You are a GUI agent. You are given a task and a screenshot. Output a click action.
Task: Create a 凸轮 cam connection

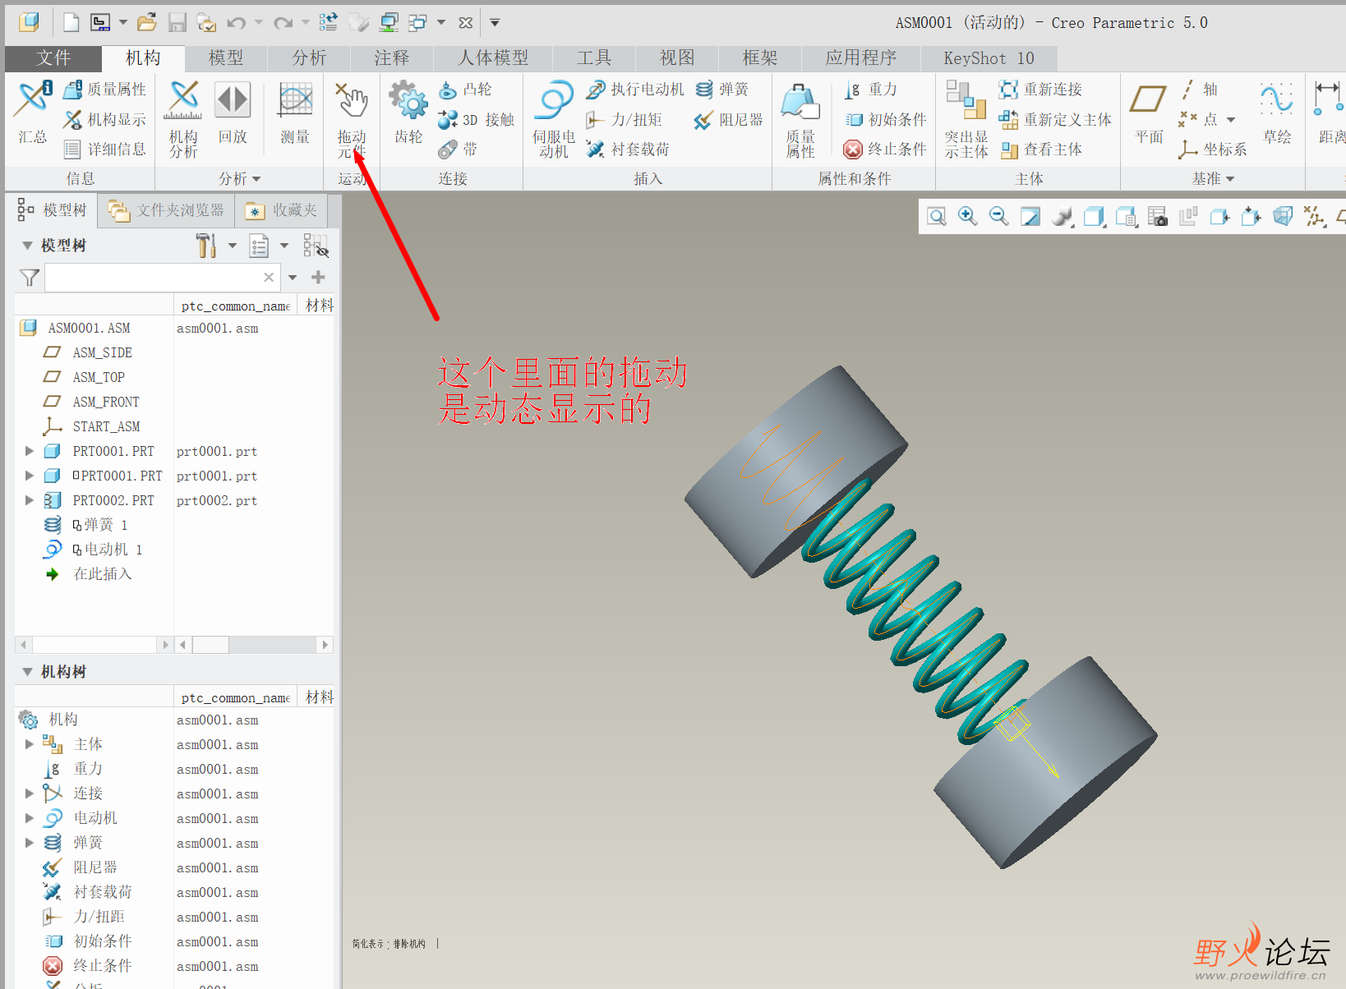click(x=465, y=89)
